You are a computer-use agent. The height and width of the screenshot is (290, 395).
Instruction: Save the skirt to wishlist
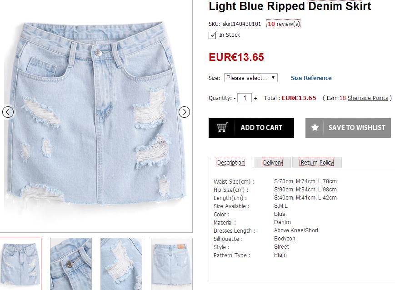348,128
